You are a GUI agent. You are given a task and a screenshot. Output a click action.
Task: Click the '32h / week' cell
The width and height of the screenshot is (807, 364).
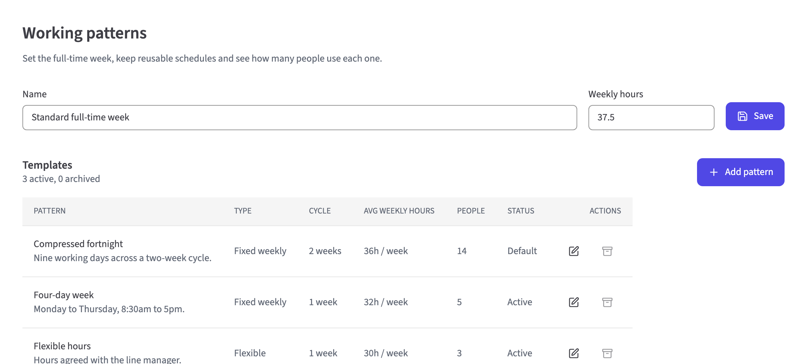(x=386, y=302)
